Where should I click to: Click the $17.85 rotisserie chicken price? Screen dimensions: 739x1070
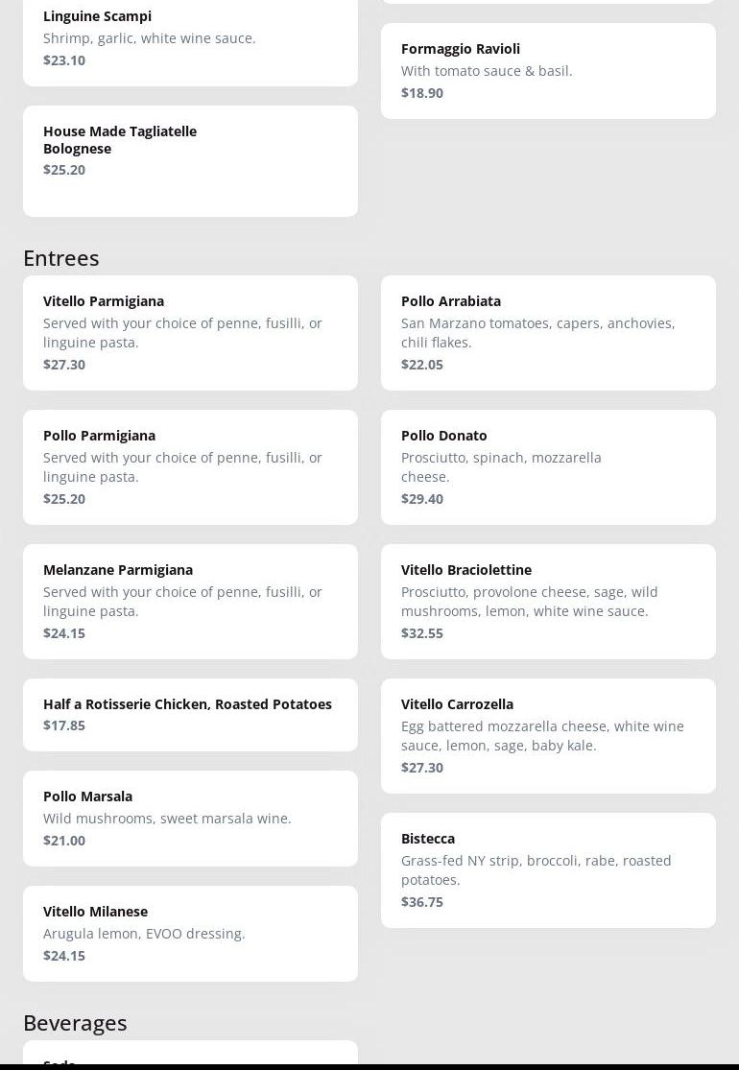[64, 725]
